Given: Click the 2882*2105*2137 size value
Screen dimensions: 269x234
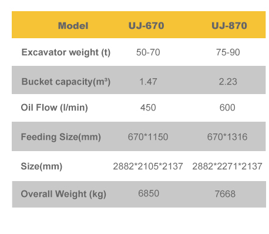Looking at the screenshot, I should tap(148, 166).
